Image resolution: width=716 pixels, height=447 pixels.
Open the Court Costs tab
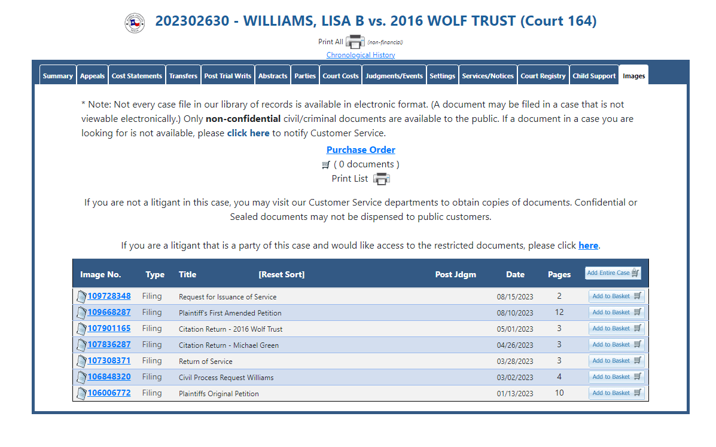[340, 76]
